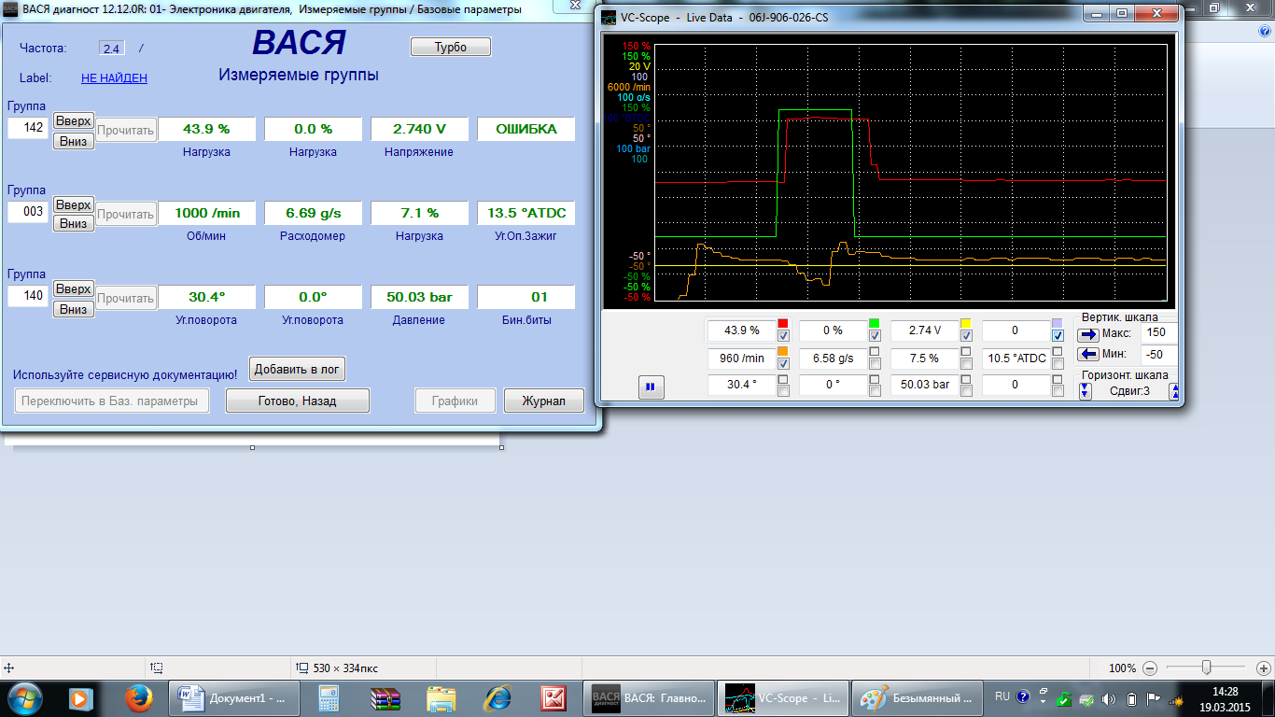
Task: Launch WinRAR from the taskbar
Action: (385, 696)
